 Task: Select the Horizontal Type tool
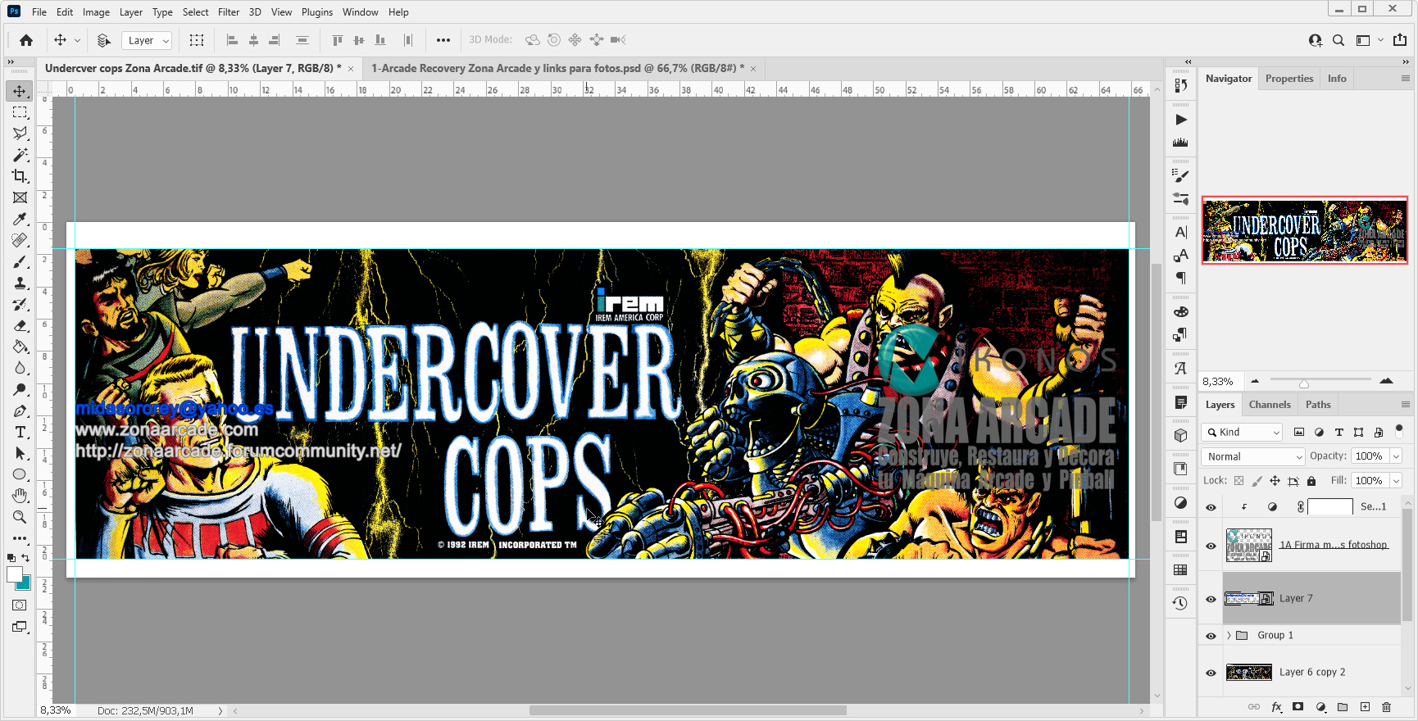click(x=20, y=432)
